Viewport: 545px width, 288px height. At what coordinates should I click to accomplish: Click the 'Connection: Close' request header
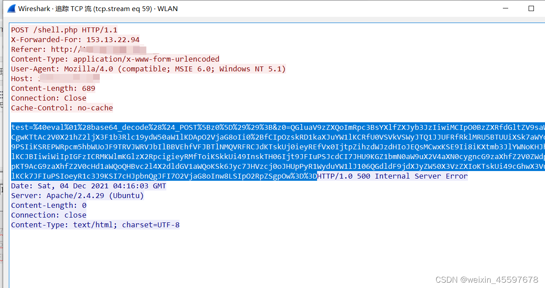(49, 98)
